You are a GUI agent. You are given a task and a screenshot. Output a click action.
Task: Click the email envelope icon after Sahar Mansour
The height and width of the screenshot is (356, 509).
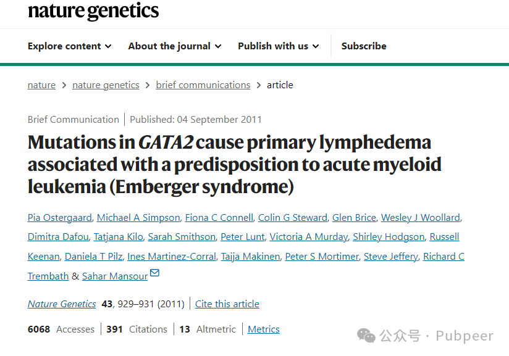(x=155, y=273)
